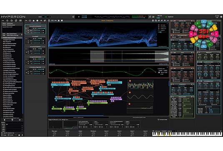
Task: Open the Tag 2 dropdown below the preset list
Action: coord(14,129)
